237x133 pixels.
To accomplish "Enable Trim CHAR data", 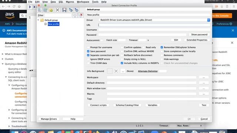I will pos(88,63).
